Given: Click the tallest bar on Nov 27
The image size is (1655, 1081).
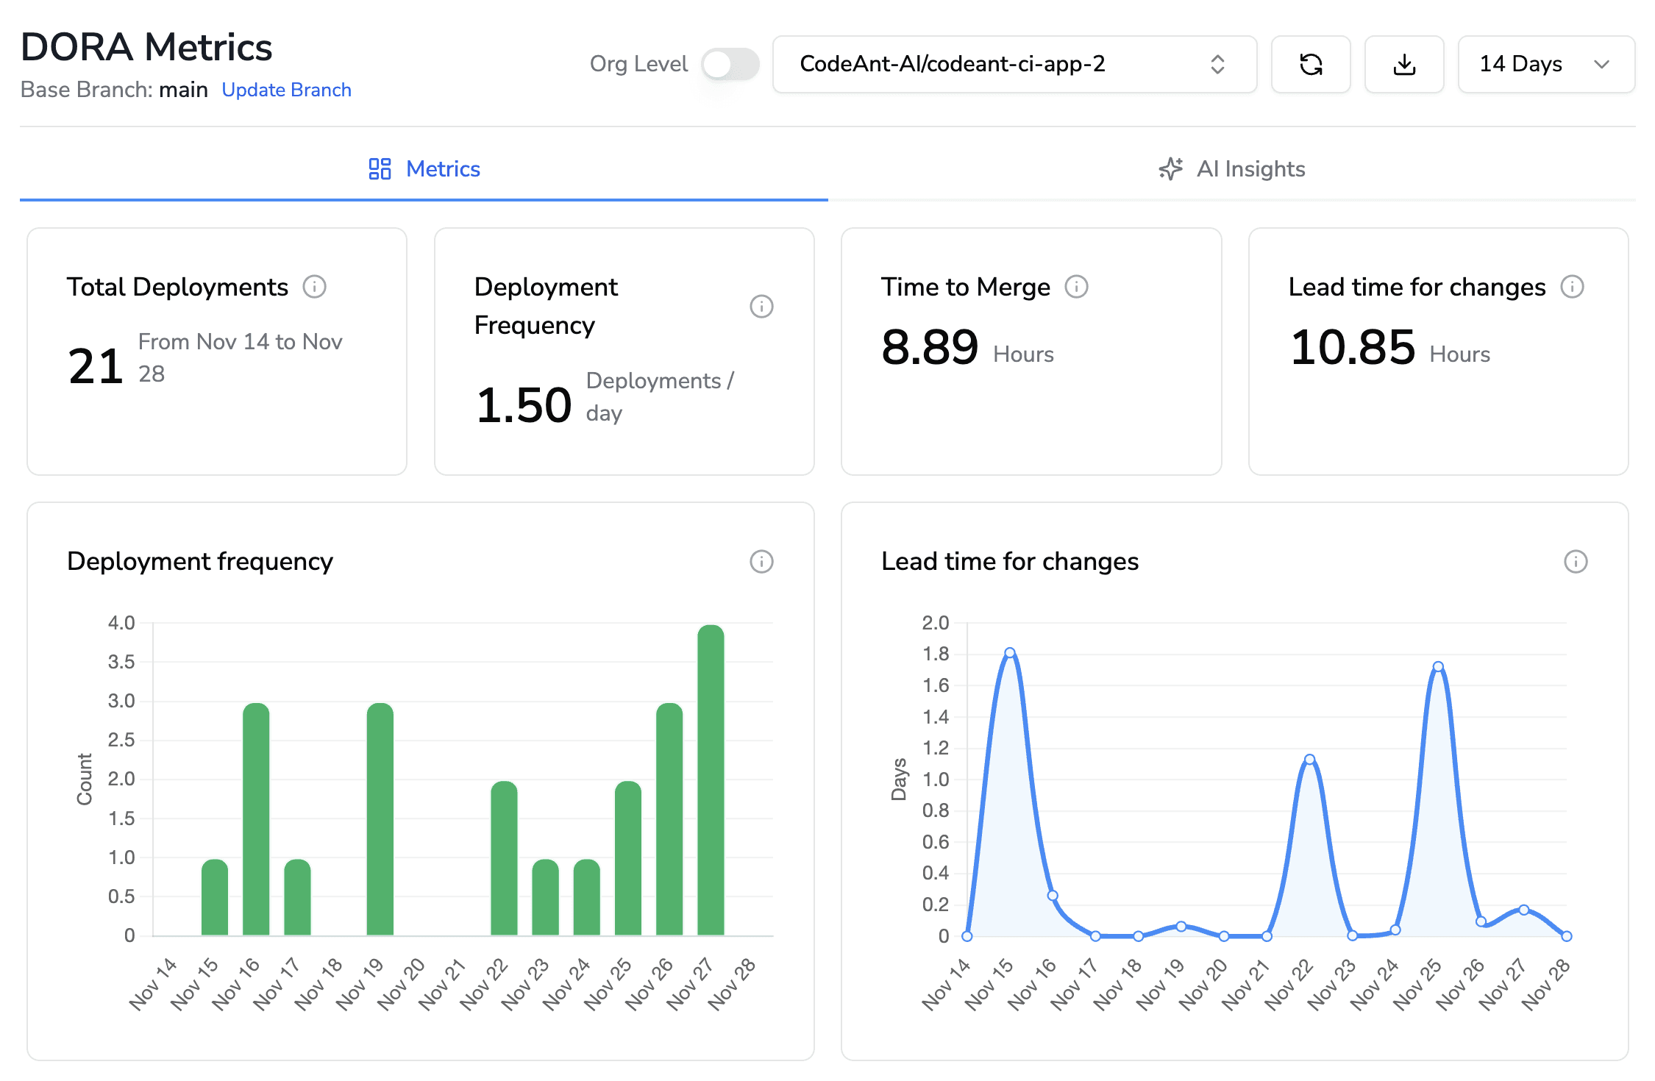Looking at the screenshot, I should click(711, 779).
